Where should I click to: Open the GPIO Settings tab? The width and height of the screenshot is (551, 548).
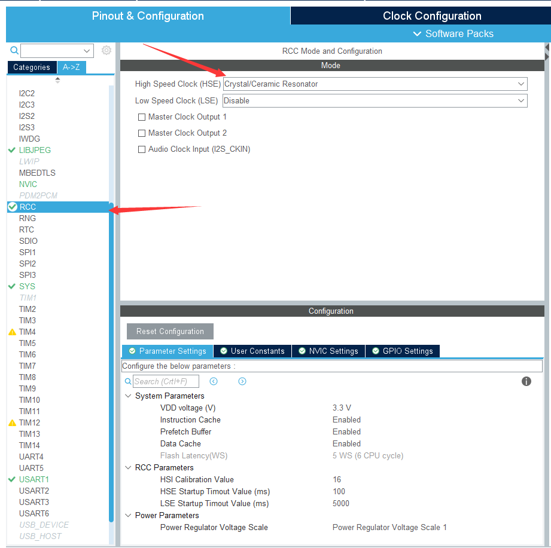tap(402, 351)
